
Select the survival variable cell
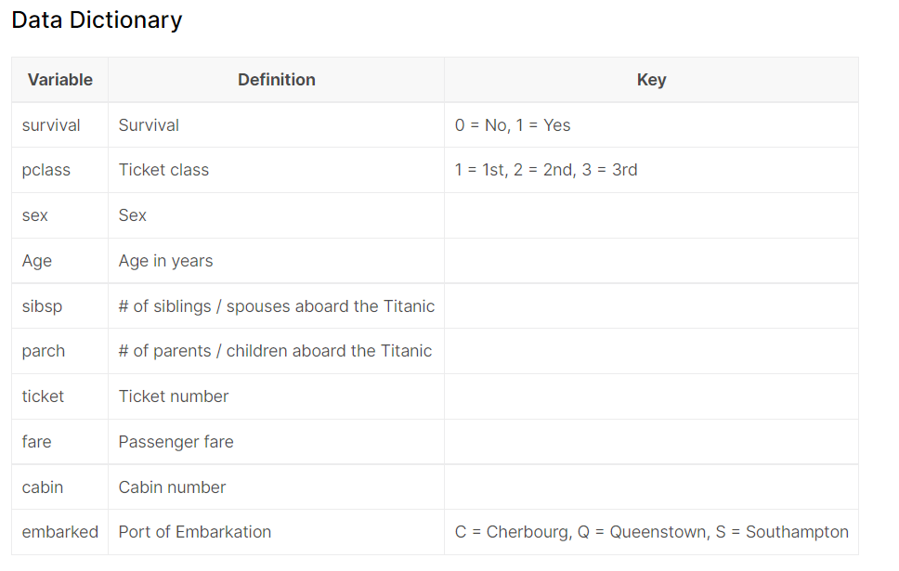[x=51, y=125]
